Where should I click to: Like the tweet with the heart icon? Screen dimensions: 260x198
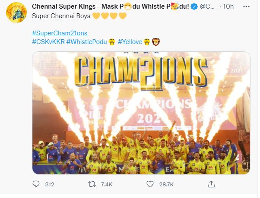coord(150,184)
